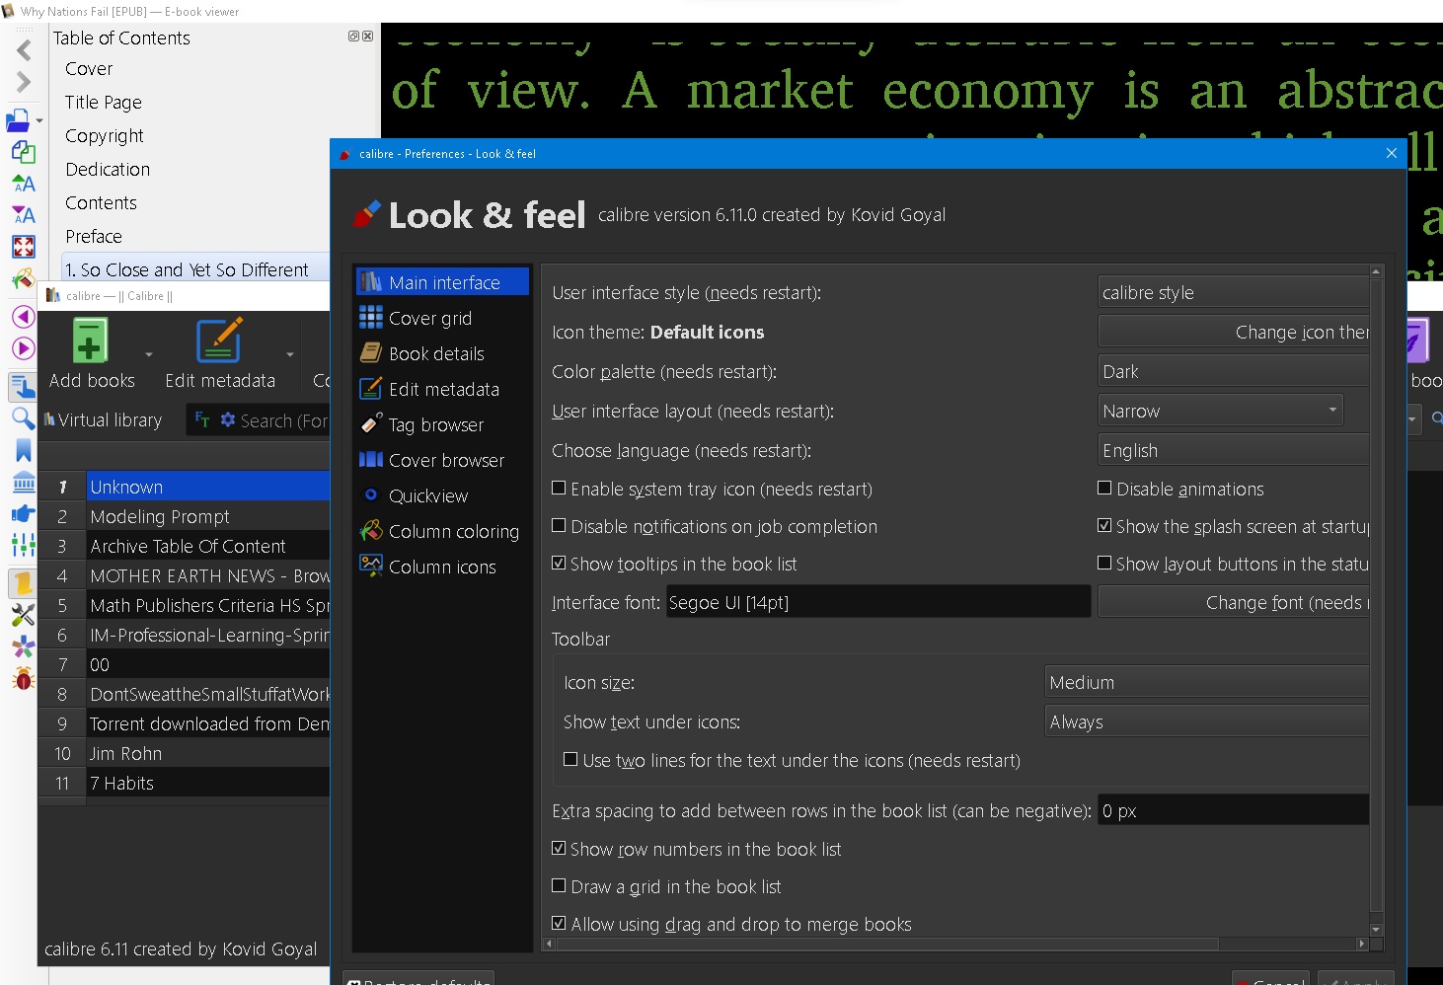Image resolution: width=1443 pixels, height=985 pixels.
Task: Open the Column coloring section
Action: coord(442,531)
